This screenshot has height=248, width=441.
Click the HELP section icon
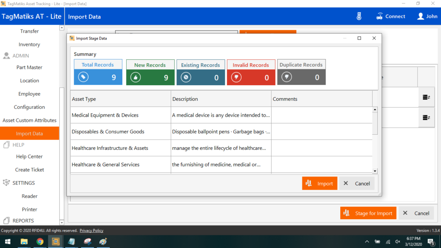[6, 145]
